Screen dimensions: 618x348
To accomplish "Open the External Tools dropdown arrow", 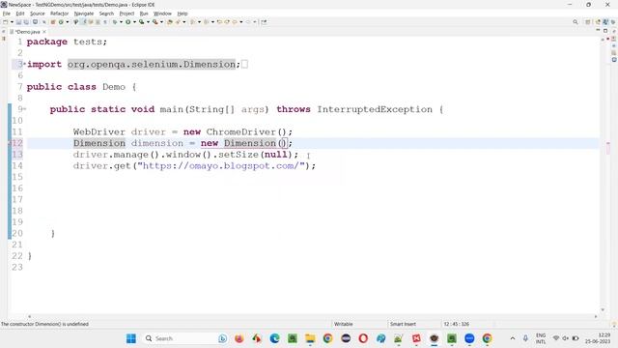I will 161,22.
